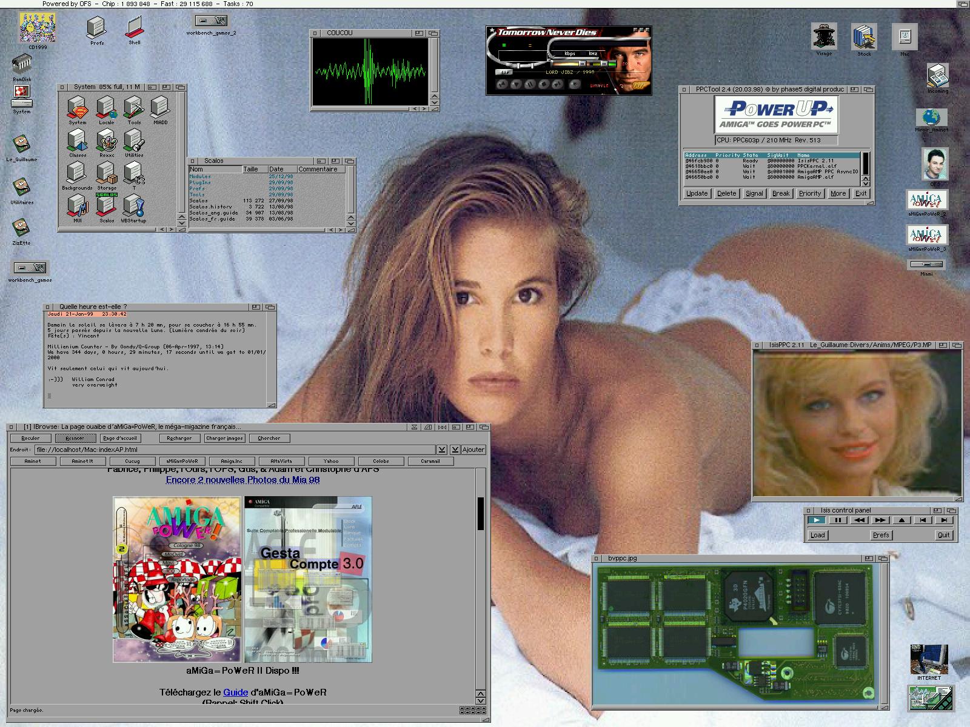Select the Date column header in Scalos
Screen dimensions: 970x727
[282, 170]
